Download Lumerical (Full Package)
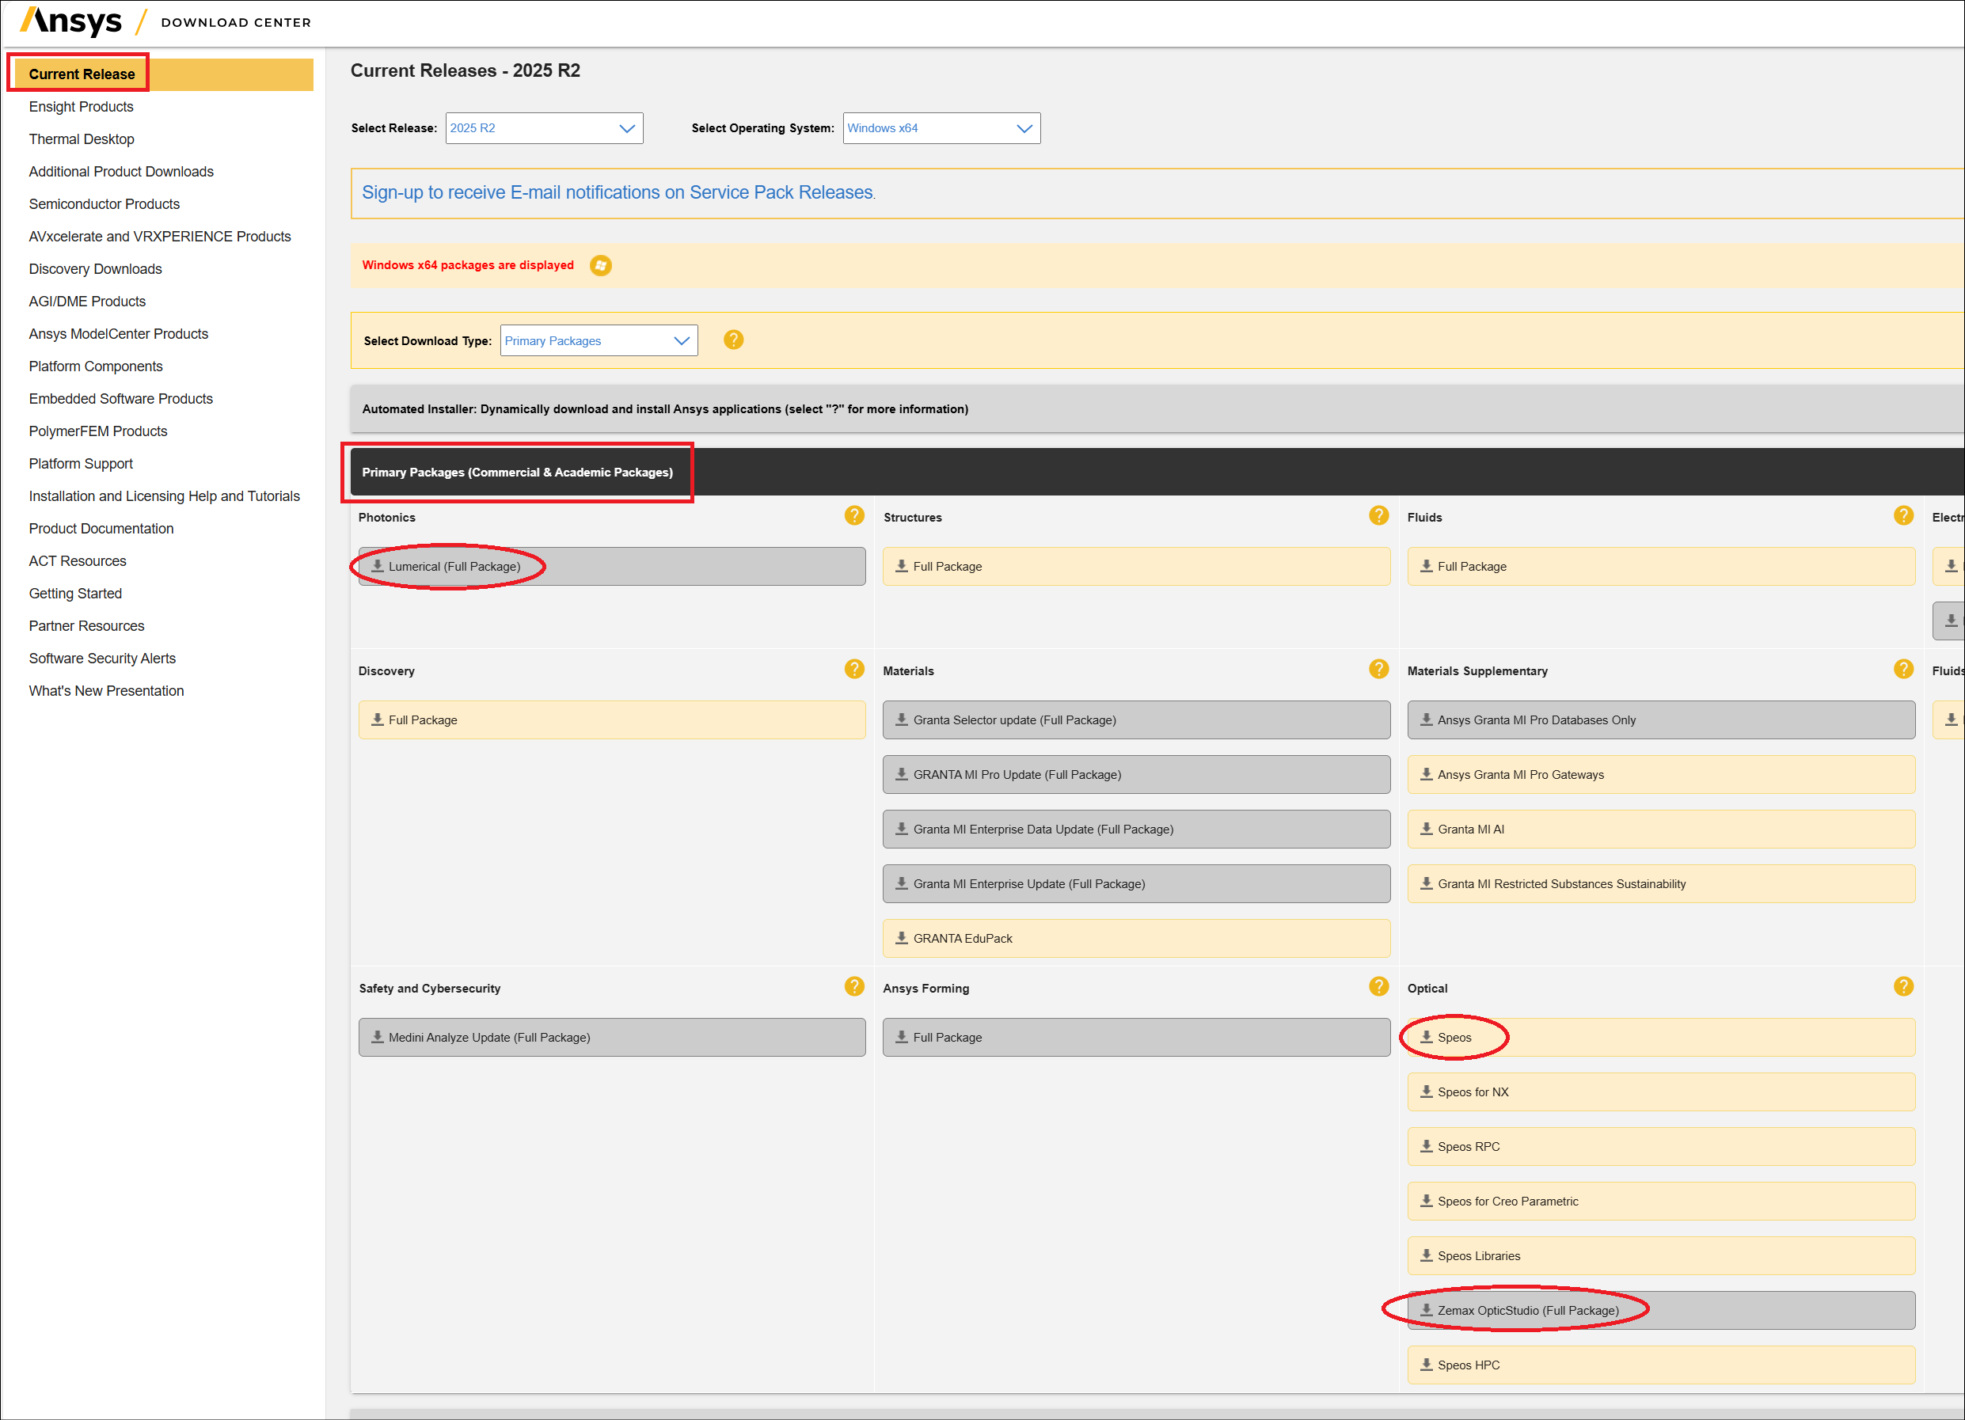Screen dimensions: 1965x1420 [x=454, y=567]
